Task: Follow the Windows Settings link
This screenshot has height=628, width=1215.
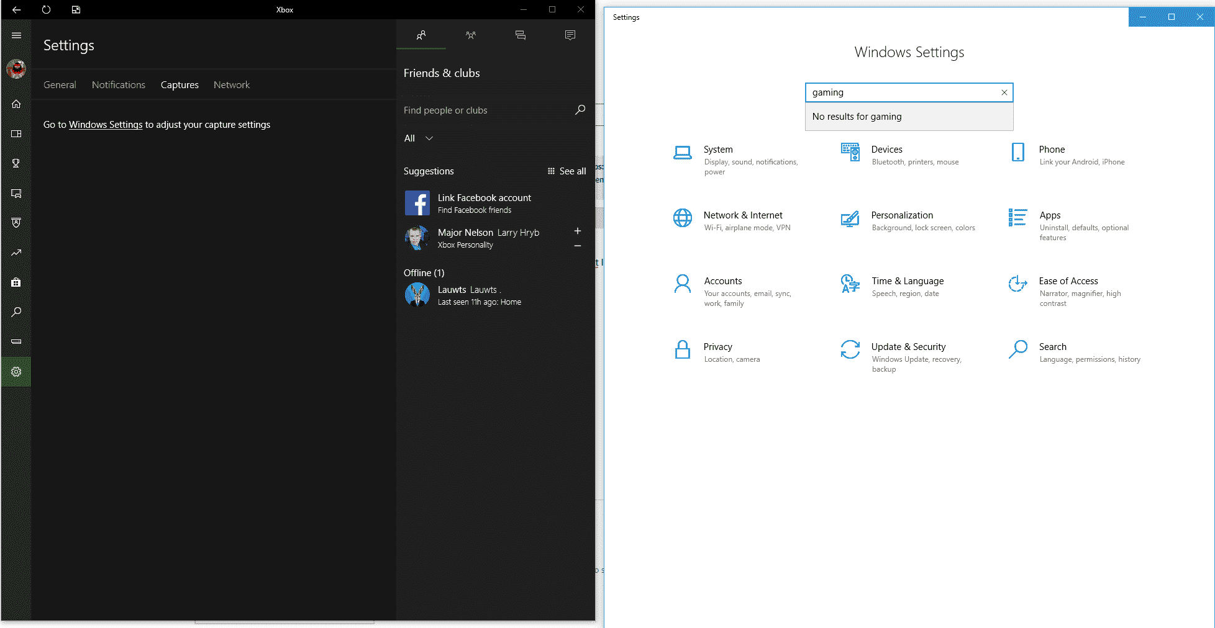Action: point(106,125)
